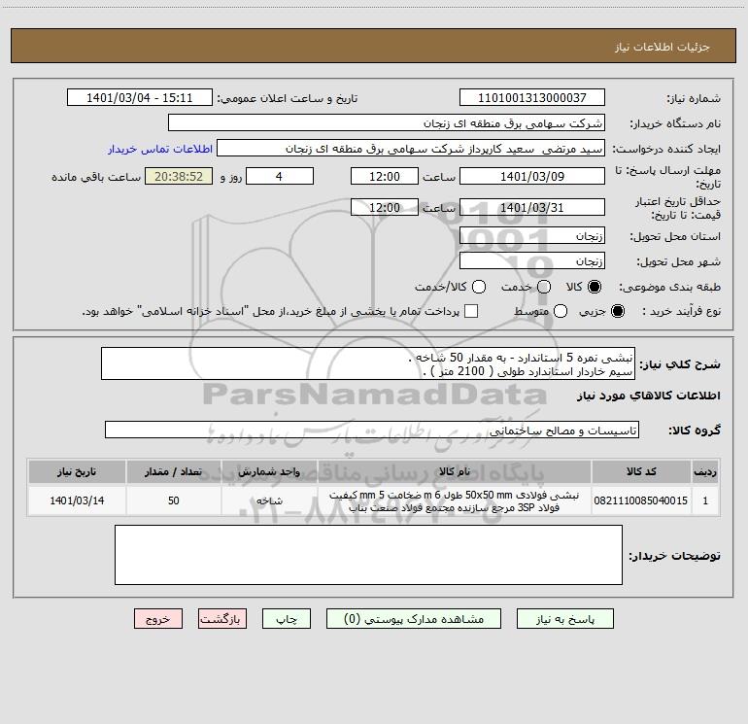Click the unit cell شاخه

tap(269, 500)
